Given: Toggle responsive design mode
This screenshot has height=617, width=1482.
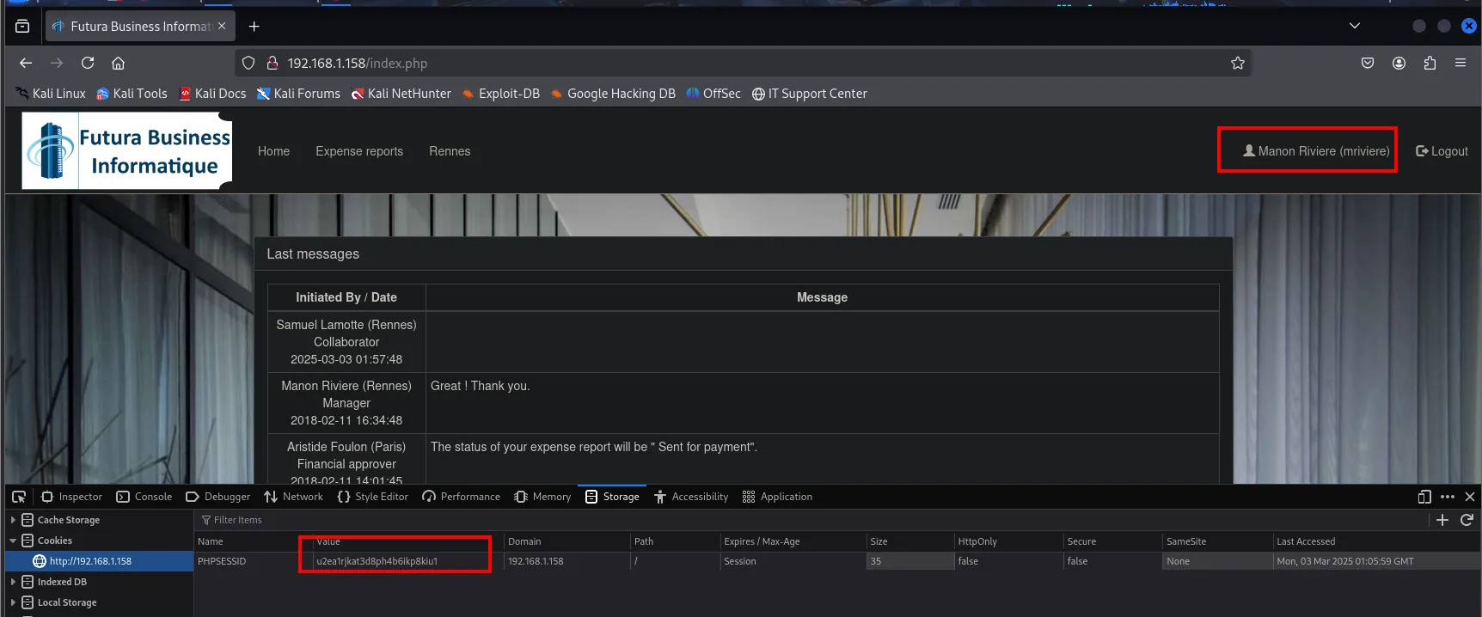Looking at the screenshot, I should coord(1424,497).
